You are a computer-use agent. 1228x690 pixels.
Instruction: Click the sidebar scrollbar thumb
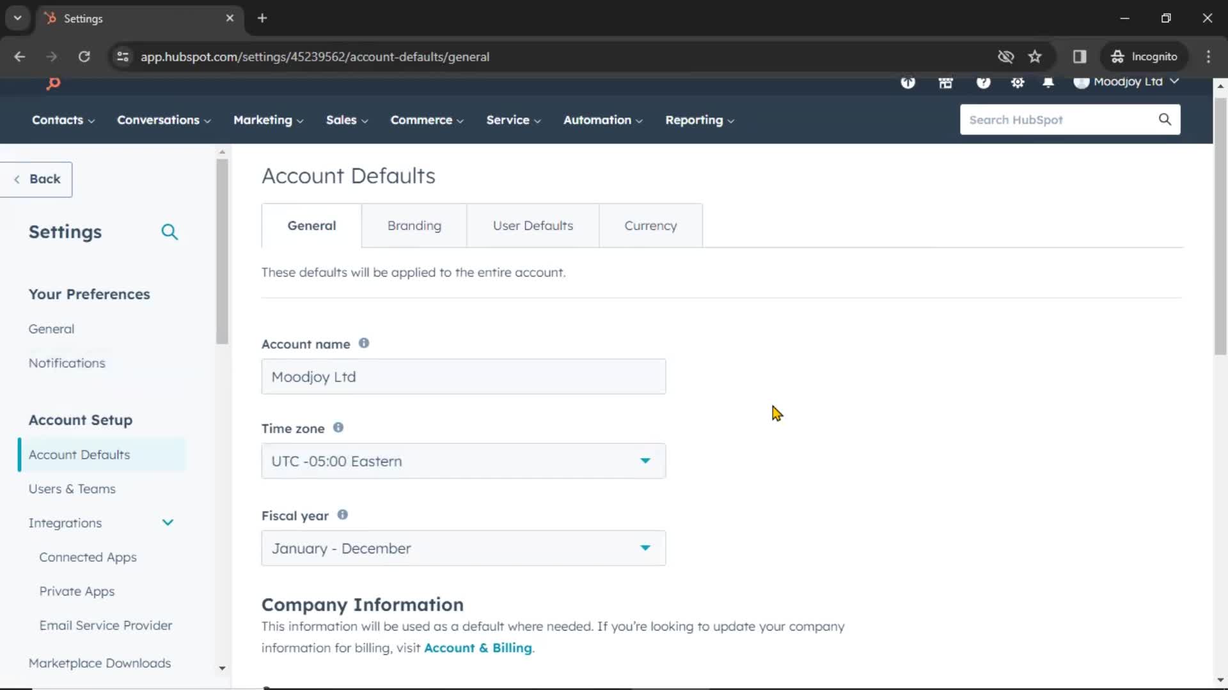coord(222,251)
